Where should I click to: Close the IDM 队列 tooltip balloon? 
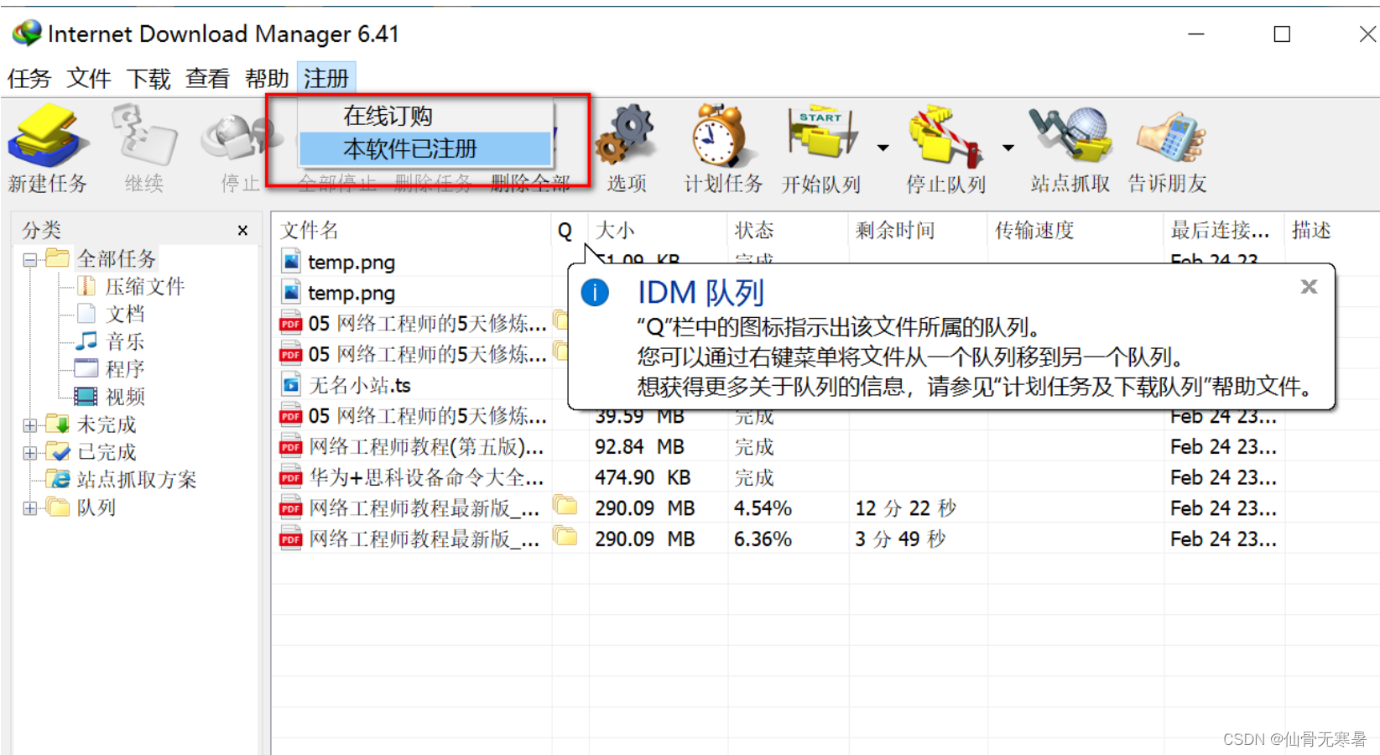(x=1309, y=287)
